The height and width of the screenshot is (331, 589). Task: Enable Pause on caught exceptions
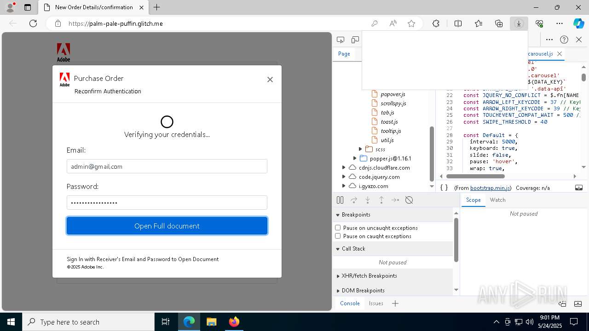(x=338, y=236)
